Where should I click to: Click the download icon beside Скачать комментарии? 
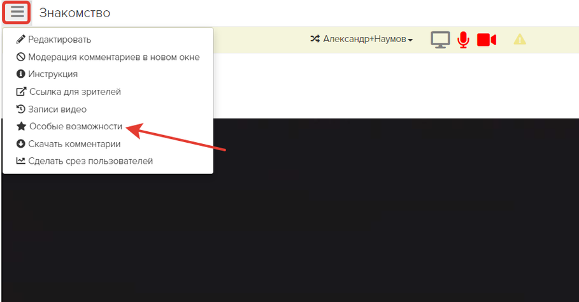coord(20,143)
